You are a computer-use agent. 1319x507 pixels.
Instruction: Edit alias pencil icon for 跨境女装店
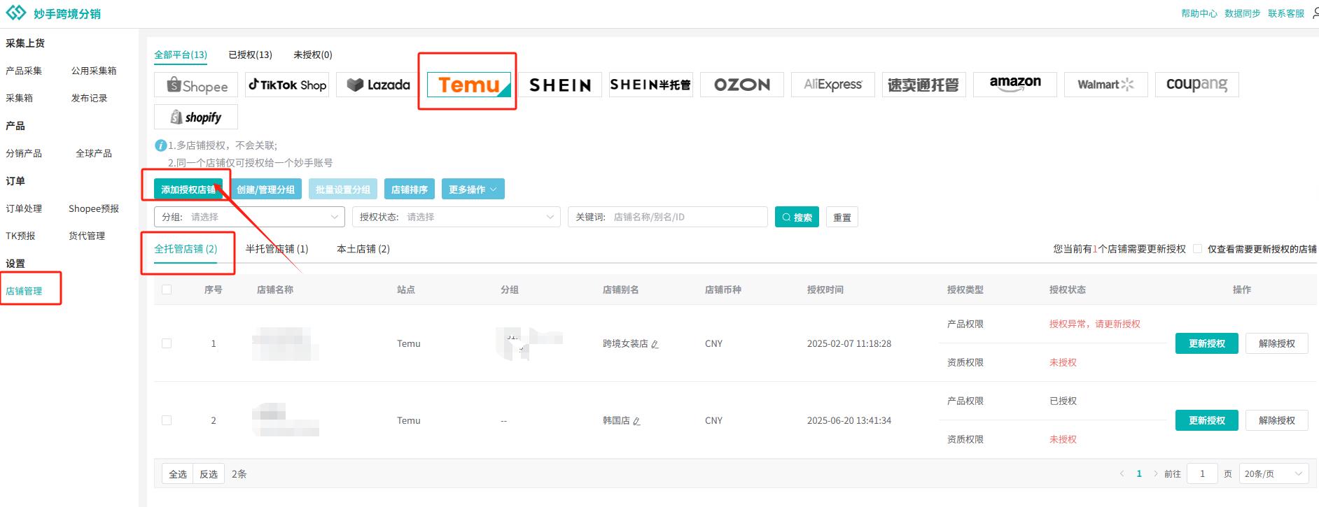coord(655,344)
